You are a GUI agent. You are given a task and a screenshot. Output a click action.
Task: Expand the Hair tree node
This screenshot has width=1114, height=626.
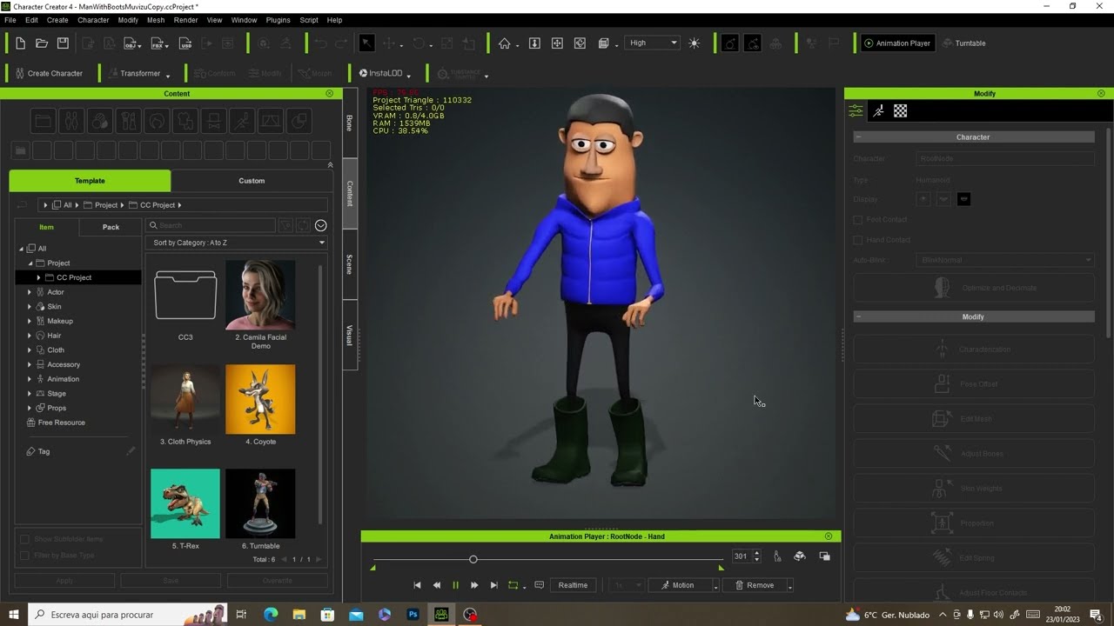(x=30, y=336)
